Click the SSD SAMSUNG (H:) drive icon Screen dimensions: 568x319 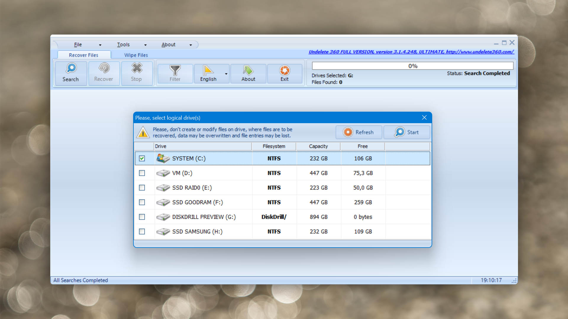pos(163,232)
